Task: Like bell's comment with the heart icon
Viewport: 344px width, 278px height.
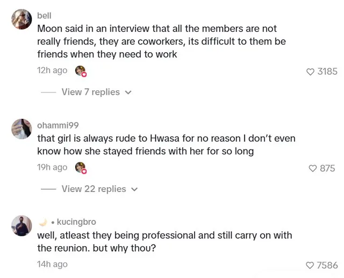Action: (310, 72)
